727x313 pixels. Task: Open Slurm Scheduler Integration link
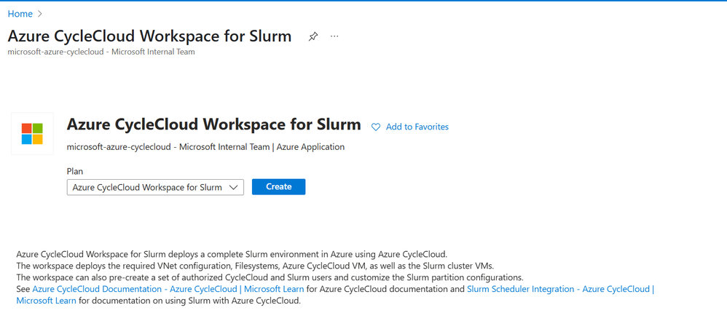click(335, 295)
